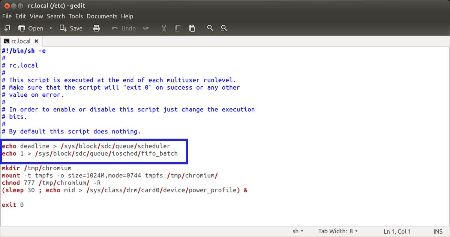Image resolution: width=450 pixels, height=237 pixels.
Task: Cut selection with the scissors icon
Action: tap(163, 28)
